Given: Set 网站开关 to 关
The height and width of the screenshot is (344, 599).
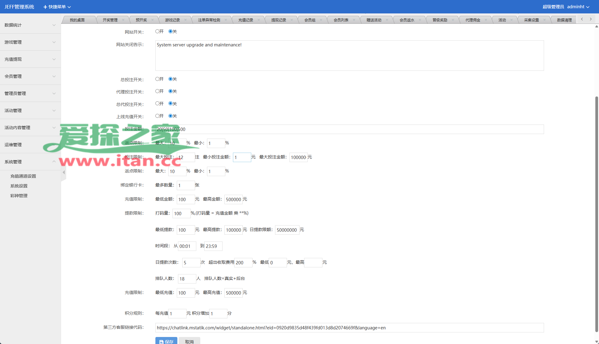Looking at the screenshot, I should [x=170, y=31].
